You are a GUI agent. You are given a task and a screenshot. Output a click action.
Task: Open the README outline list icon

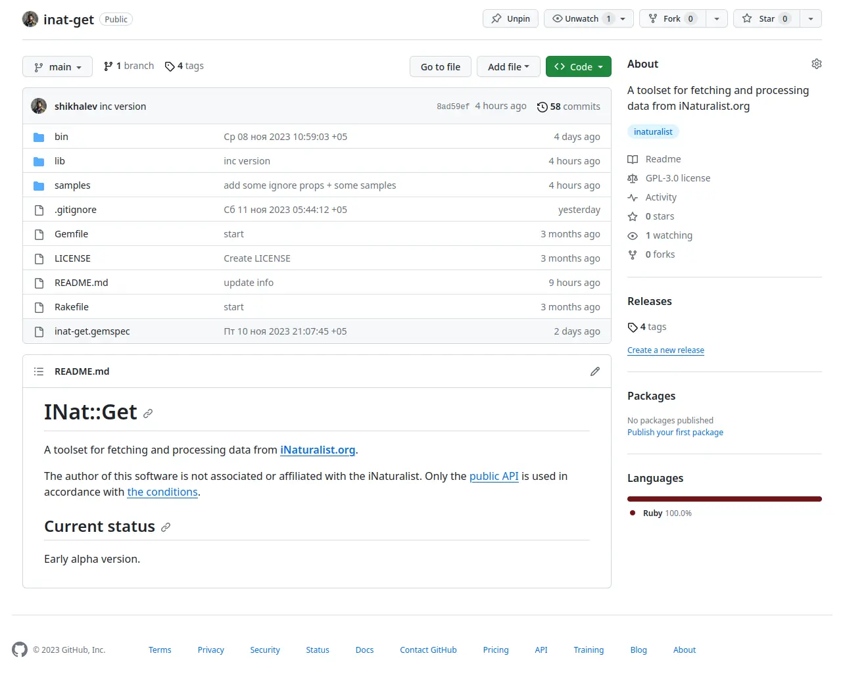coord(39,371)
